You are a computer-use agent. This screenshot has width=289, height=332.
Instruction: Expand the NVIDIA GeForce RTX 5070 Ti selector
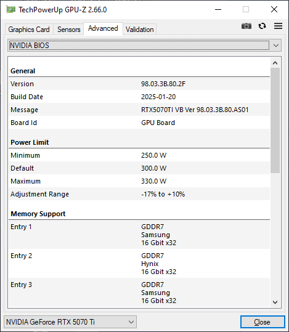click(x=70, y=322)
